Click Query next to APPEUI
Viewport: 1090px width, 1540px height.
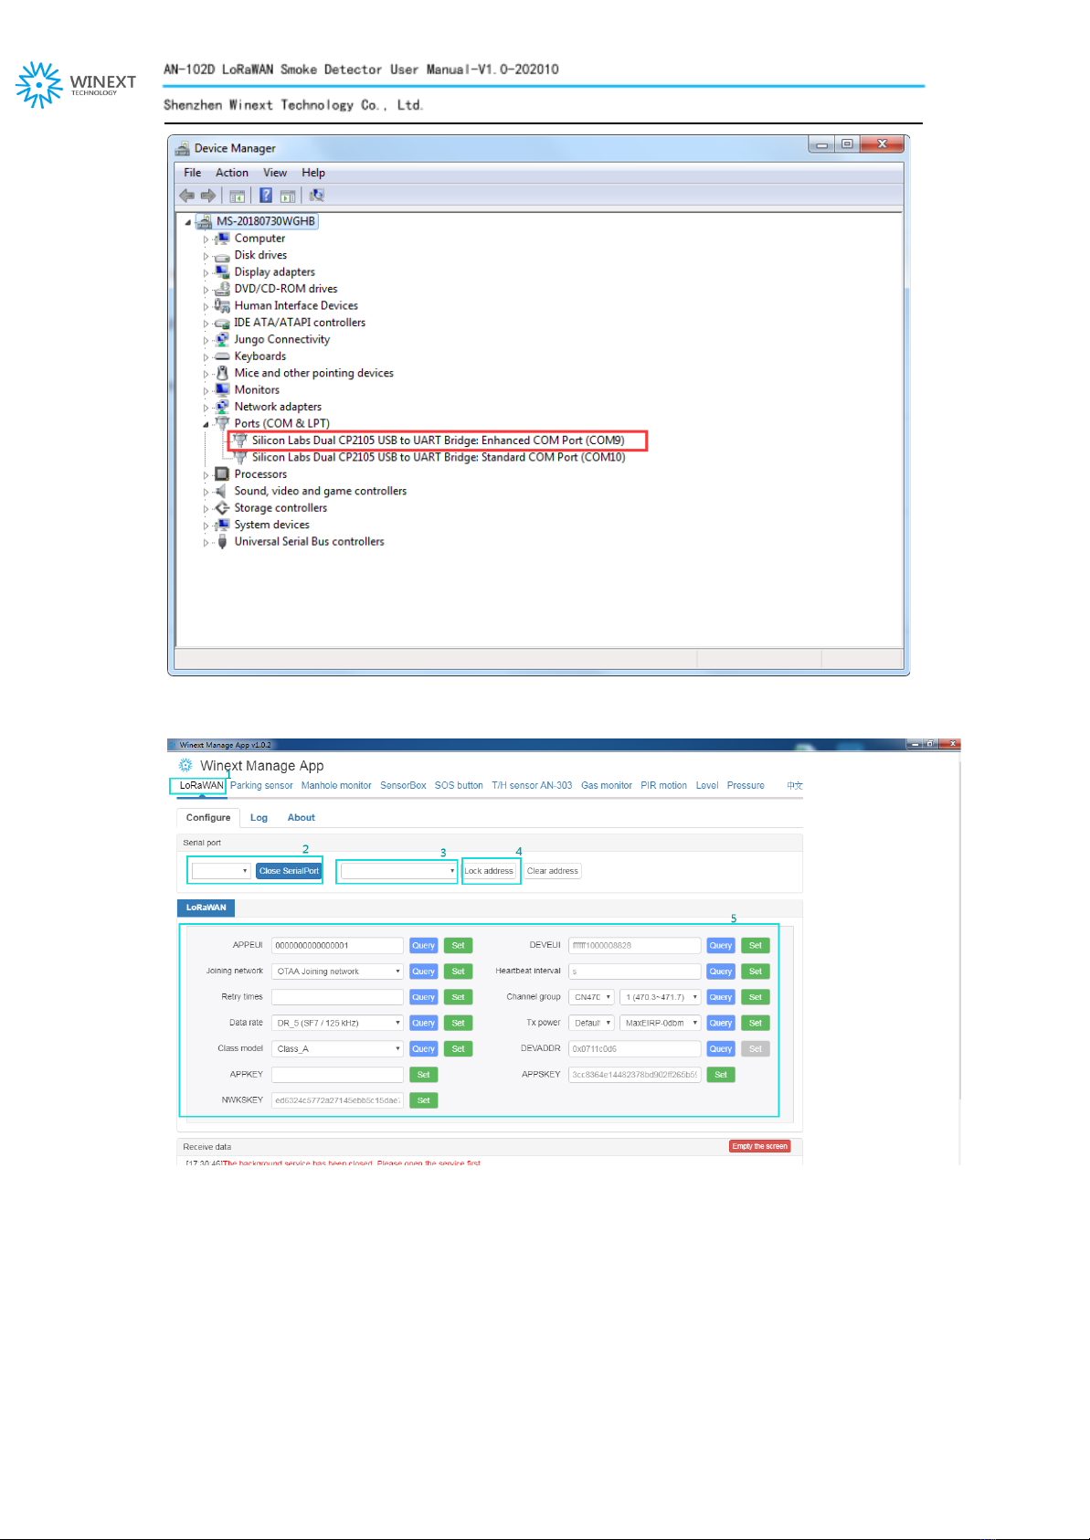point(424,946)
